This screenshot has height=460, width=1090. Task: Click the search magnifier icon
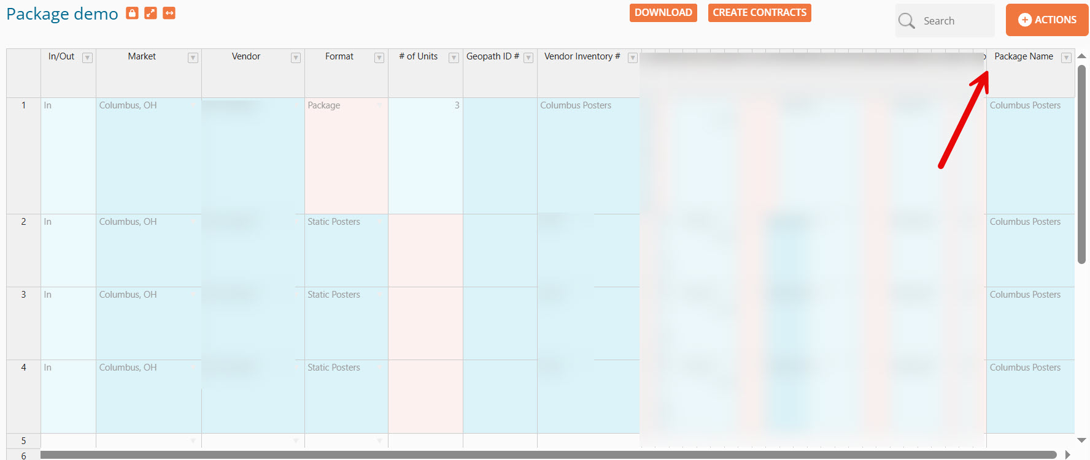[906, 21]
